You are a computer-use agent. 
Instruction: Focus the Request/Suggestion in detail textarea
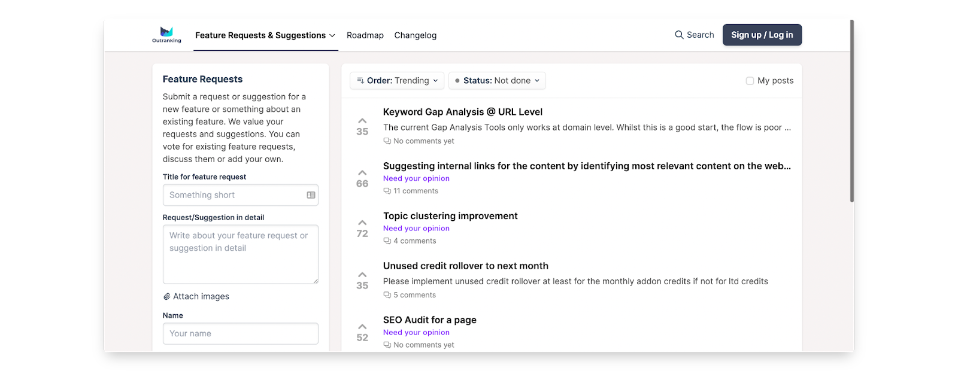point(240,254)
